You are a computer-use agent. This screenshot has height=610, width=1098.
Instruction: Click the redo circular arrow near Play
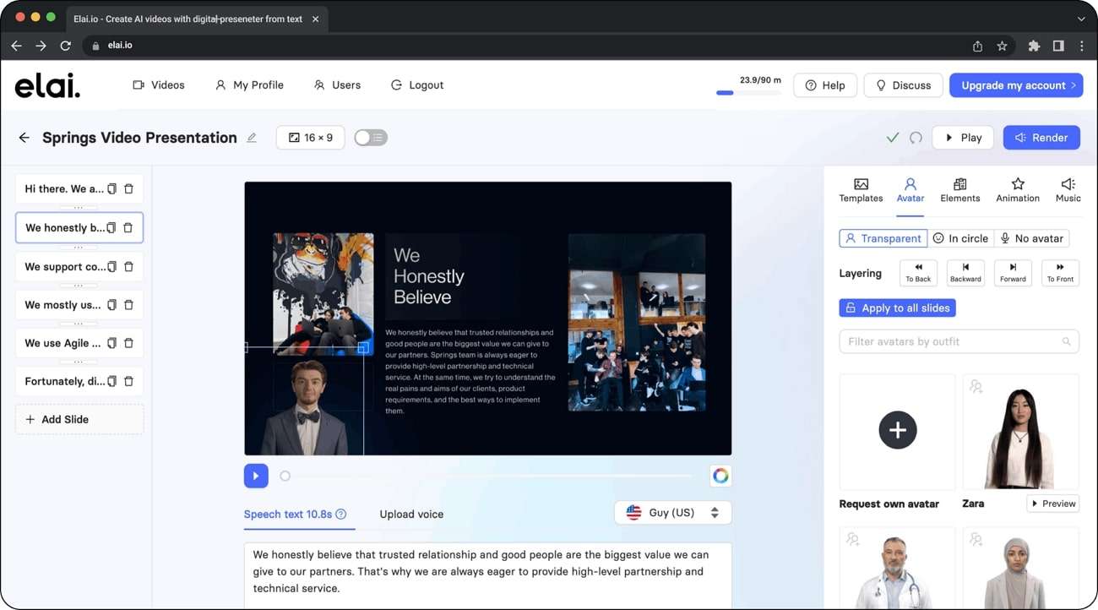pos(916,138)
